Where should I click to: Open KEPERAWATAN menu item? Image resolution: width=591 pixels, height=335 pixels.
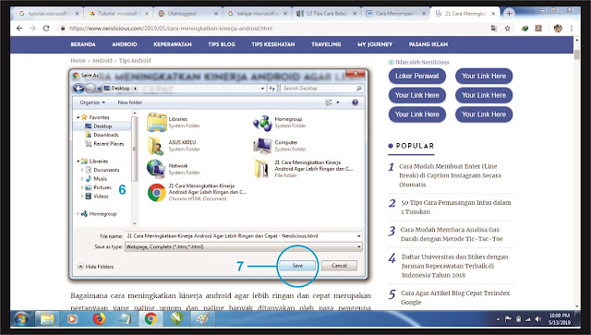click(x=173, y=44)
